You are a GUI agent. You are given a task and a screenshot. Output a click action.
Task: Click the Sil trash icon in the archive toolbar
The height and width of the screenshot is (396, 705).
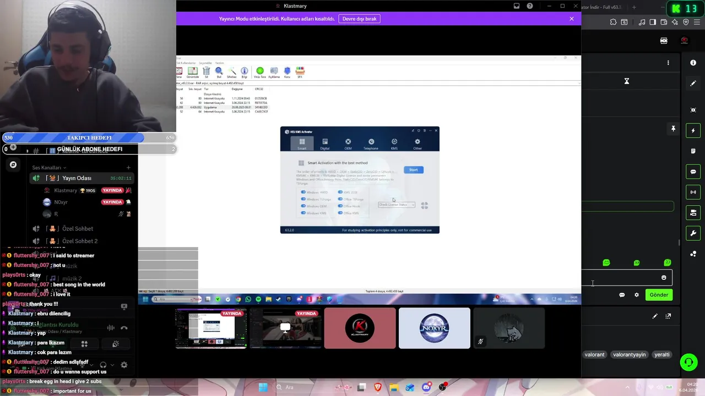coord(206,72)
